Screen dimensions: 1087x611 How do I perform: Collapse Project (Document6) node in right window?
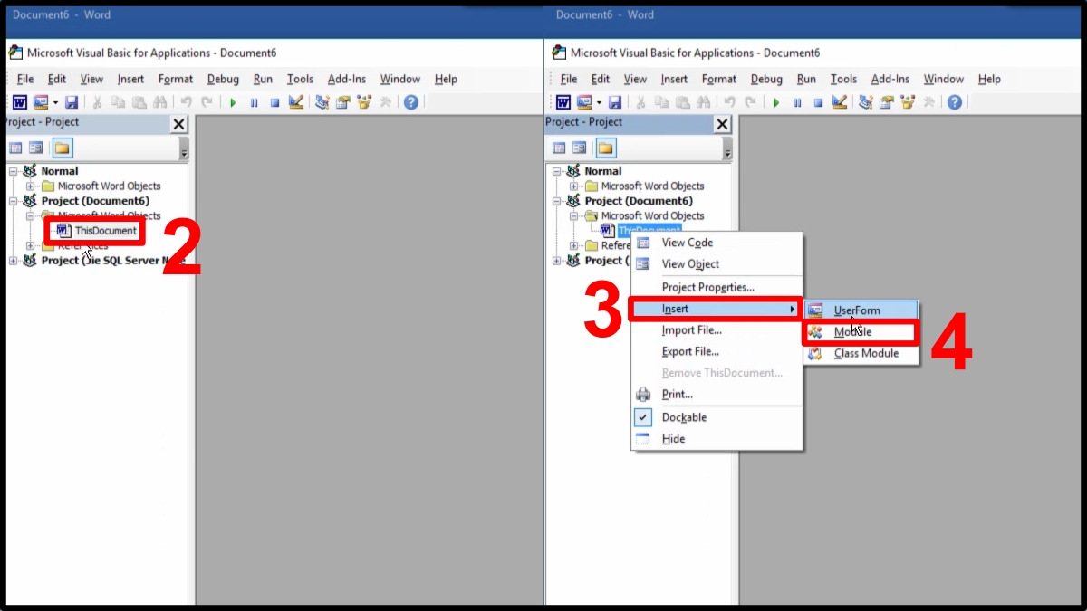pos(557,201)
